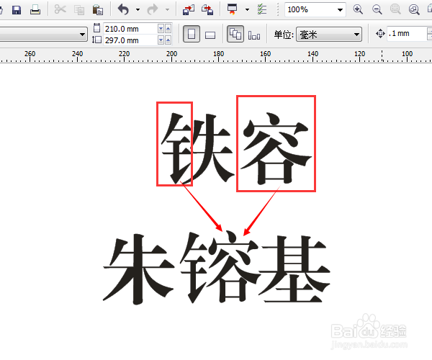Click the Copy icon
Viewport: 432px width, 360px height.
(79, 10)
